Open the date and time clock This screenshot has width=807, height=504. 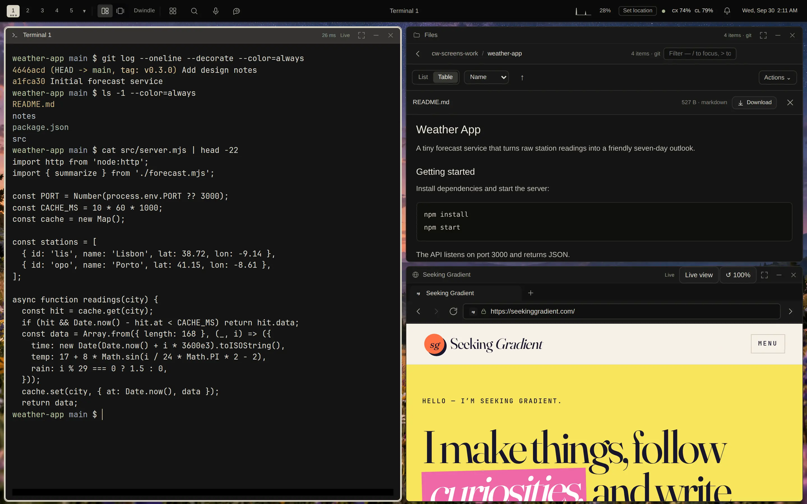769,11
